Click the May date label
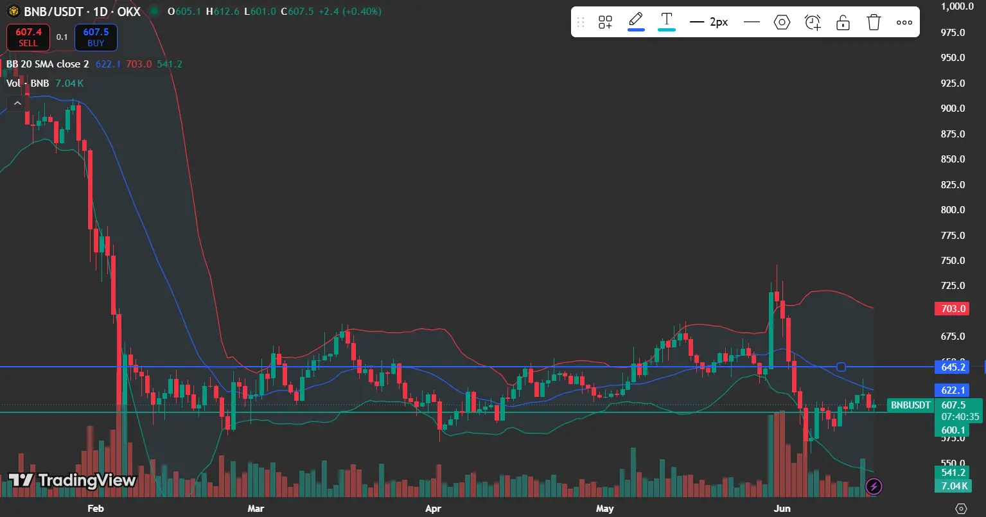Screen dimensions: 986x517 coord(605,509)
